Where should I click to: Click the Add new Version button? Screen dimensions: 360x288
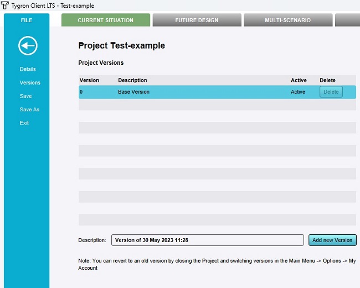[x=332, y=240]
